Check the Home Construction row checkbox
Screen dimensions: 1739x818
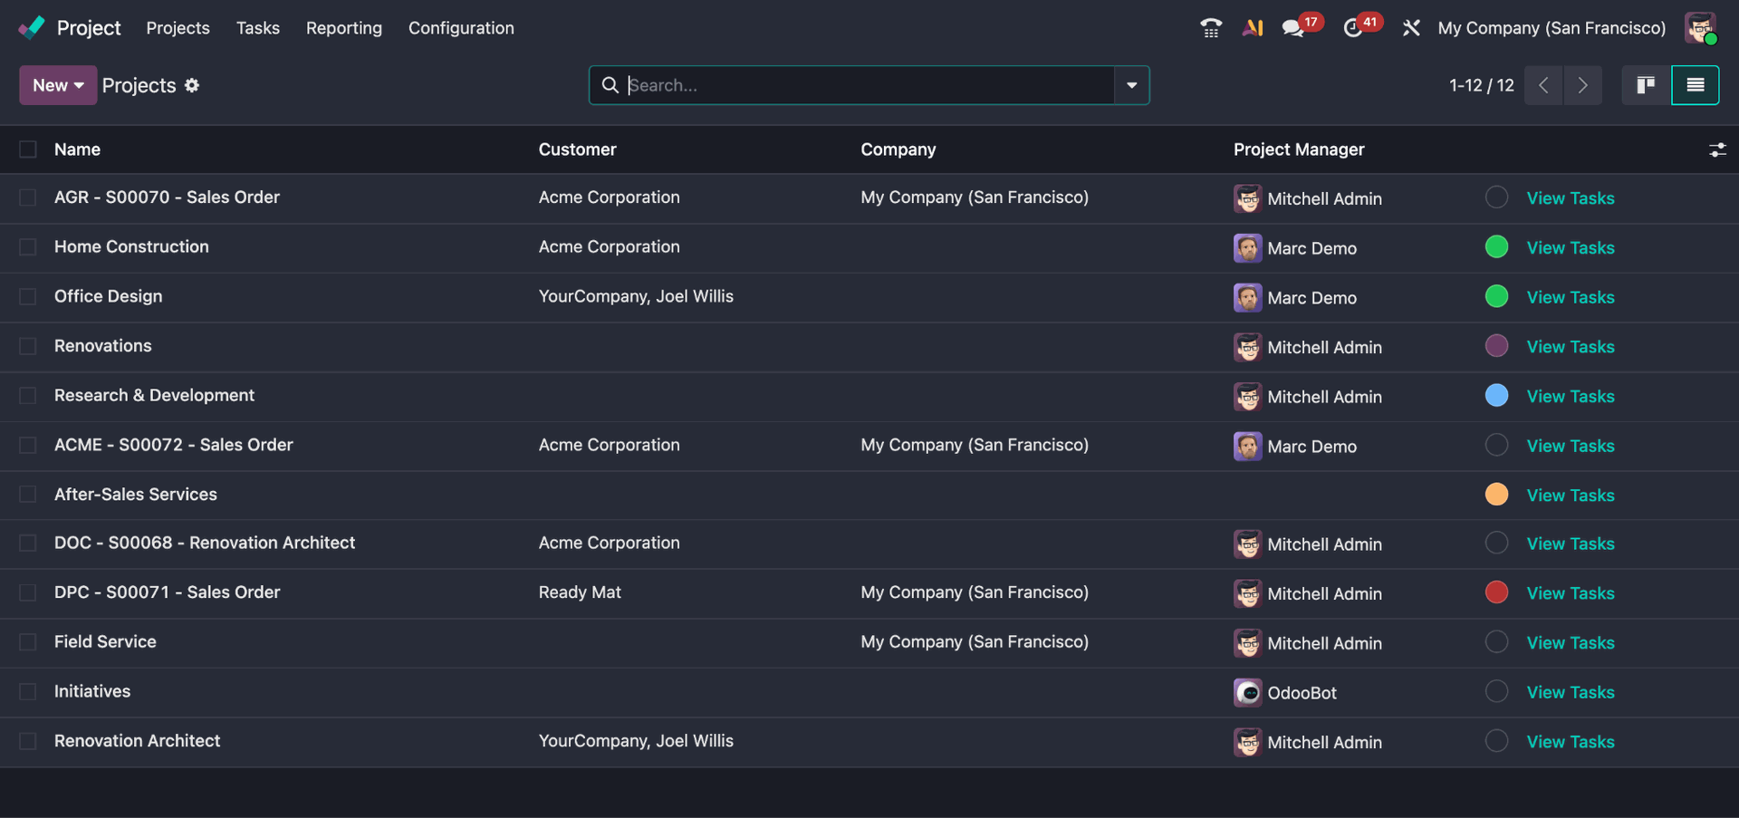click(28, 247)
